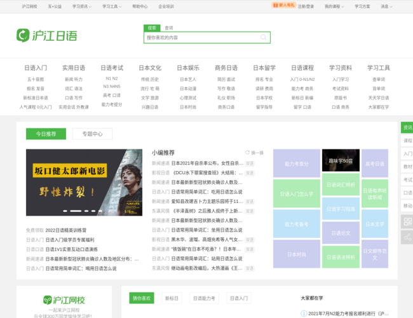Screen dimensions: 413x318
Task: Expand the 消息 dropdown
Action: [x=386, y=6]
